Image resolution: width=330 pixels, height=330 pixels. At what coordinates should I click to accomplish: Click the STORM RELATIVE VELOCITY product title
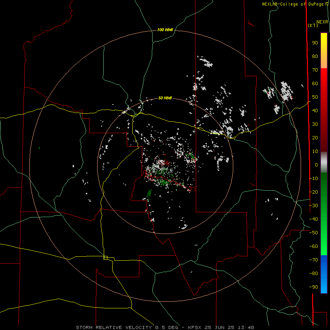tap(114, 327)
